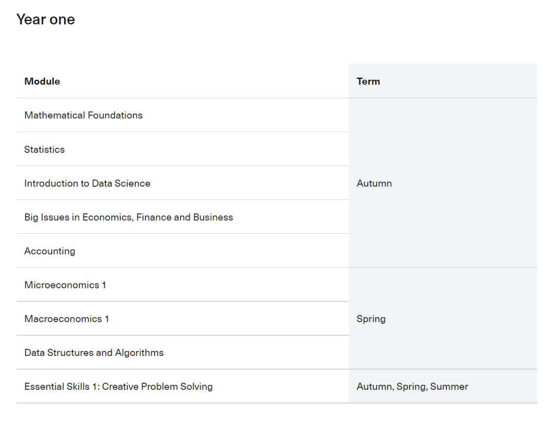The width and height of the screenshot is (553, 422).
Task: Select the Module column header
Action: pyautogui.click(x=42, y=81)
